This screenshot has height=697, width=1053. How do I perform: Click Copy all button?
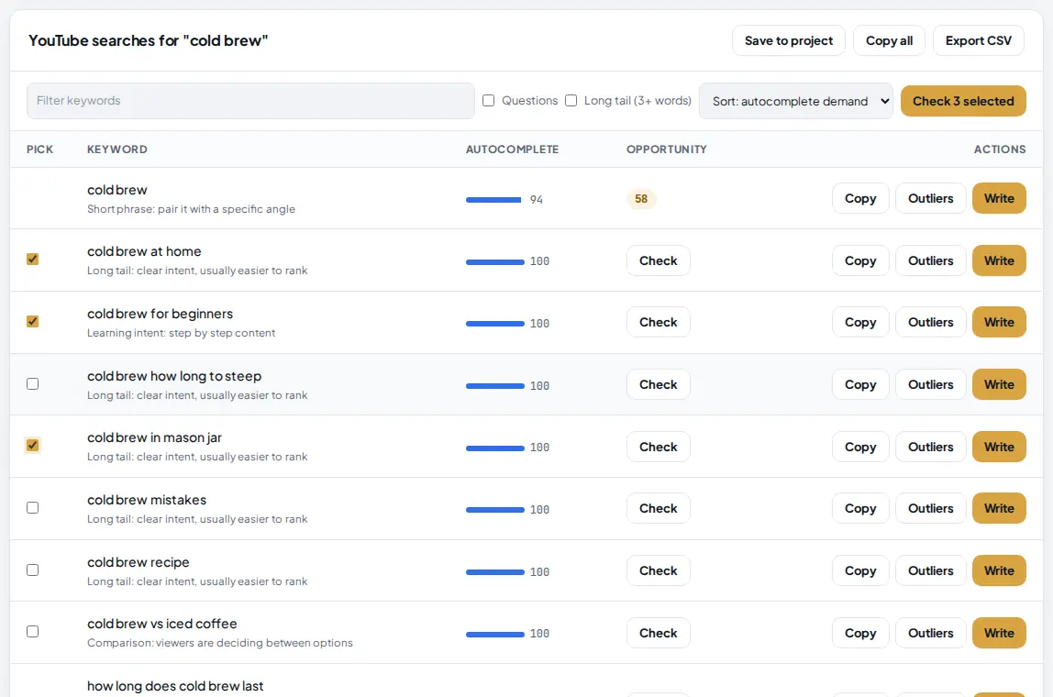click(889, 40)
